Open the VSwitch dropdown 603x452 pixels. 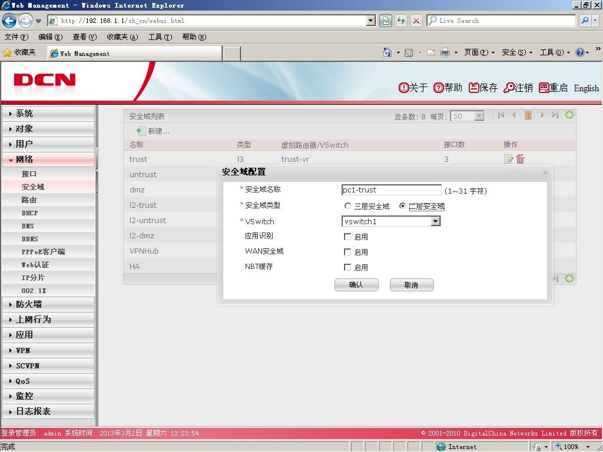tap(435, 221)
